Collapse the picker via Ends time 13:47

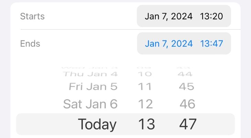pyautogui.click(x=211, y=44)
